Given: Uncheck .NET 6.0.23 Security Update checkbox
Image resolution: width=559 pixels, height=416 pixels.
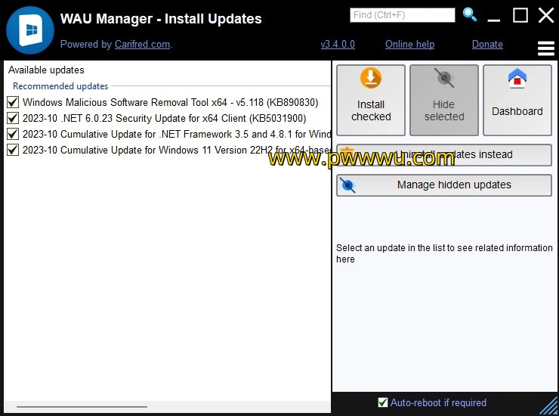Looking at the screenshot, I should (x=13, y=118).
